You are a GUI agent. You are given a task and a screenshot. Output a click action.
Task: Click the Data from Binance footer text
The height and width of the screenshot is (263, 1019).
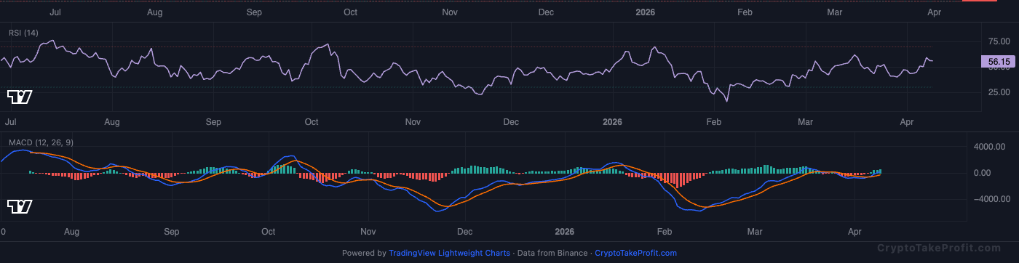(x=552, y=253)
